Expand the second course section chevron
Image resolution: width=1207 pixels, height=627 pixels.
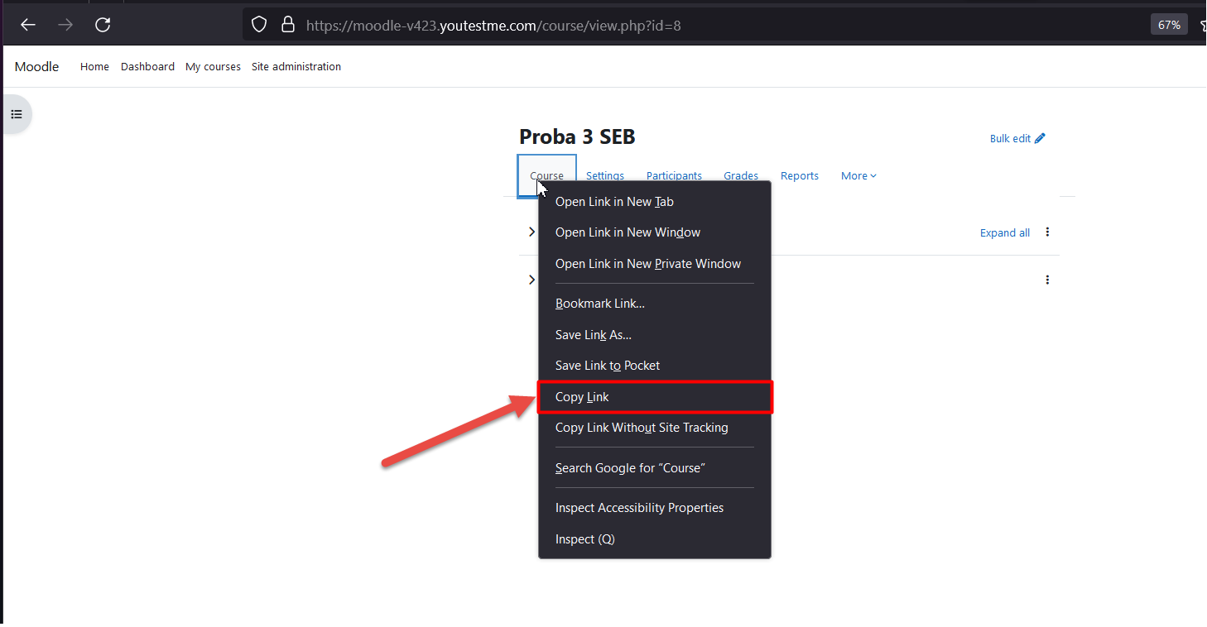coord(531,280)
